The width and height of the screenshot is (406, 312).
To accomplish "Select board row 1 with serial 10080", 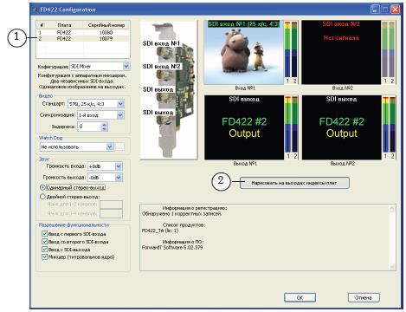I will click(83, 33).
